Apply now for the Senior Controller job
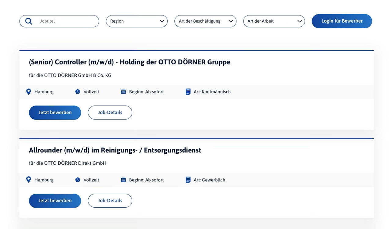 (55, 113)
